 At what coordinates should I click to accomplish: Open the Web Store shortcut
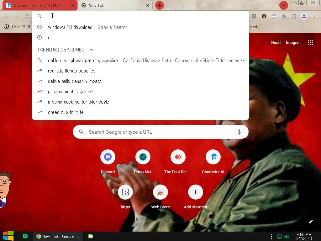pyautogui.click(x=160, y=196)
